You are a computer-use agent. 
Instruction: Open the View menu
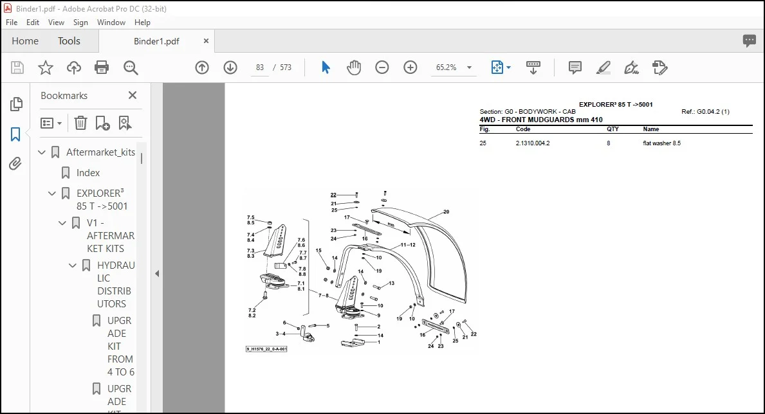pyautogui.click(x=56, y=22)
